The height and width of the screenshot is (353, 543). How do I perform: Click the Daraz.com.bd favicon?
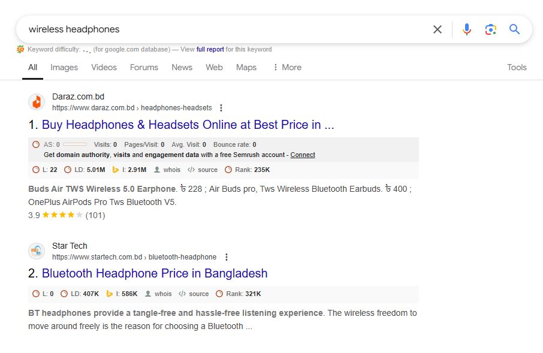[x=37, y=102]
